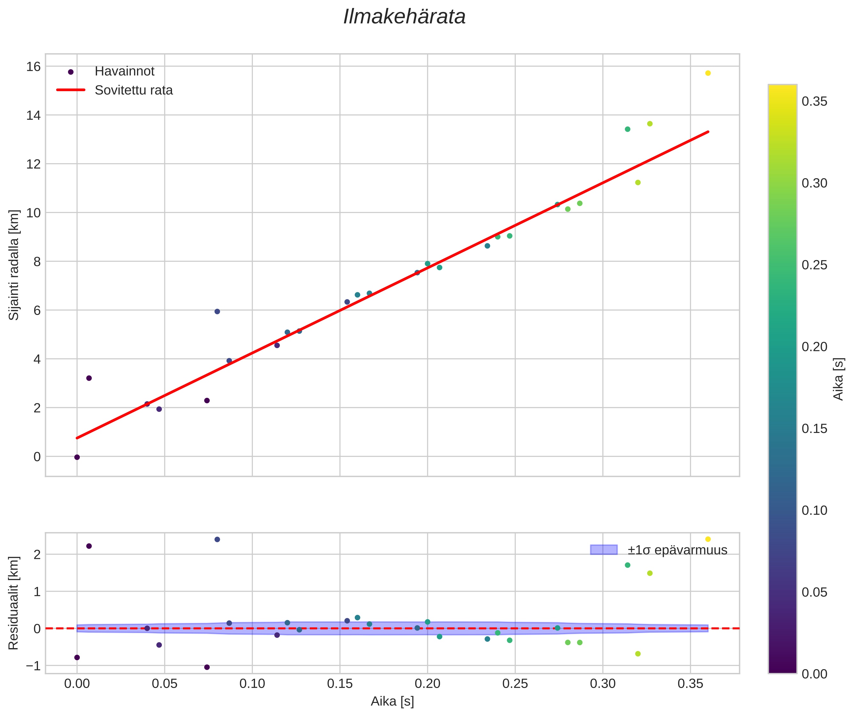Click the topmost yellow residual point at right
This screenshot has width=853, height=716.
coord(708,539)
